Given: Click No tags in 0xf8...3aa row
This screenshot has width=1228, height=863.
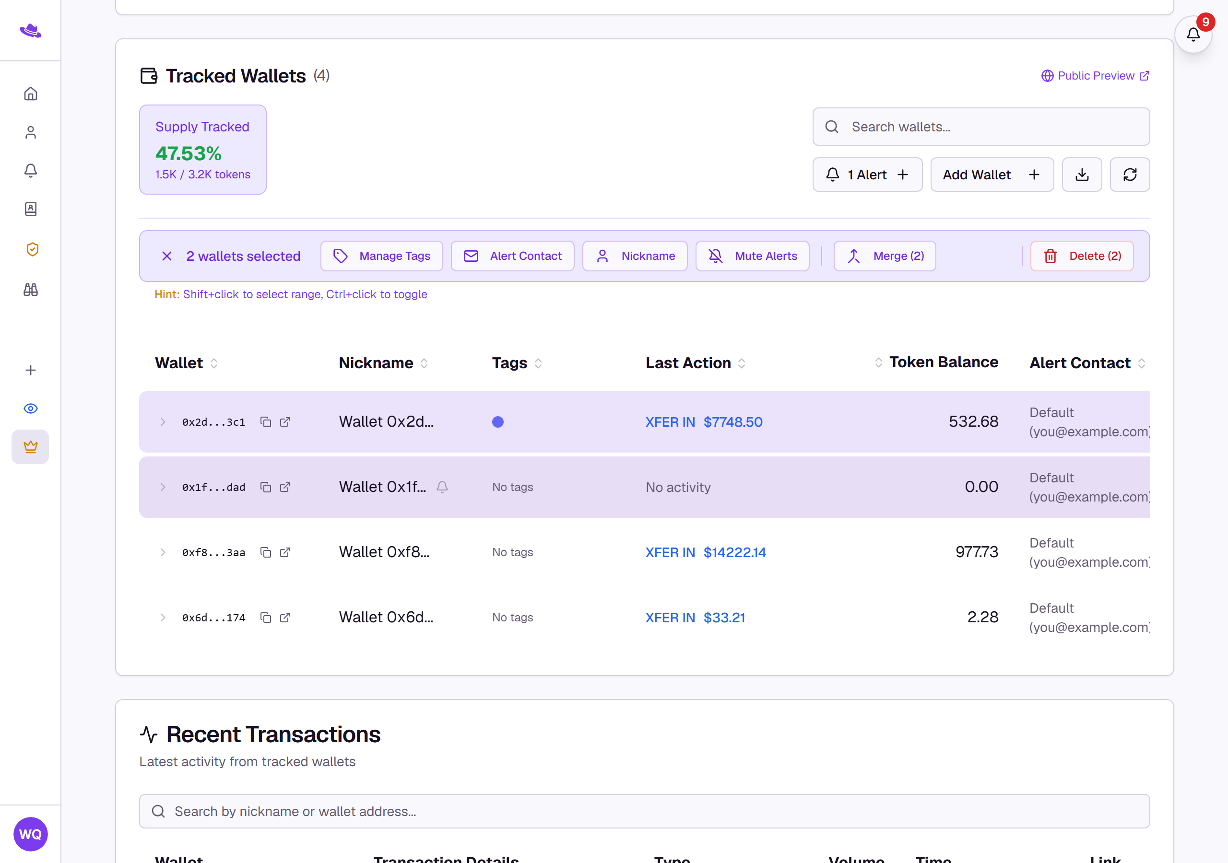Looking at the screenshot, I should click(x=512, y=552).
